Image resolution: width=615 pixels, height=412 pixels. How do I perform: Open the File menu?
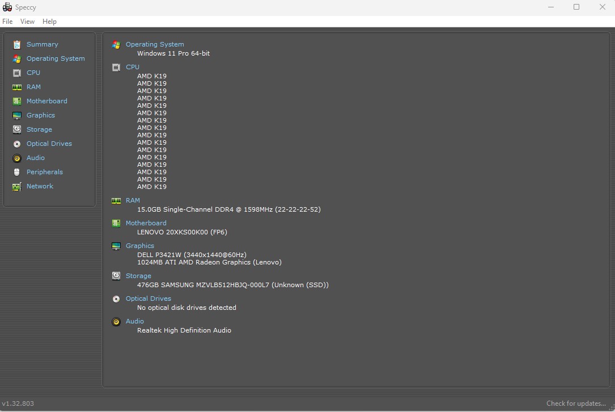point(7,22)
